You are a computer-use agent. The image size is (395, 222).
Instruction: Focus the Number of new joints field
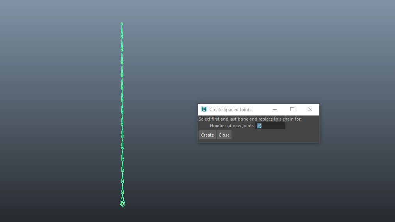coord(270,126)
